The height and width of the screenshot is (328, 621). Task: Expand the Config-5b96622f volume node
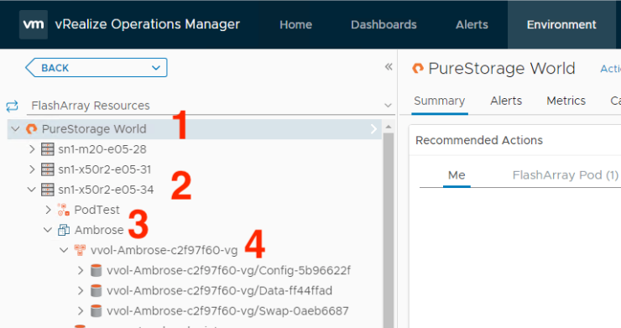[x=81, y=271]
